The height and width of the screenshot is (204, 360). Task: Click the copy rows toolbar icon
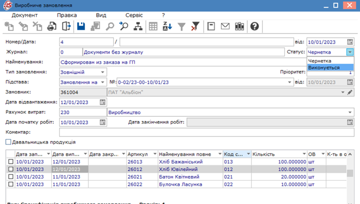coord(95,27)
